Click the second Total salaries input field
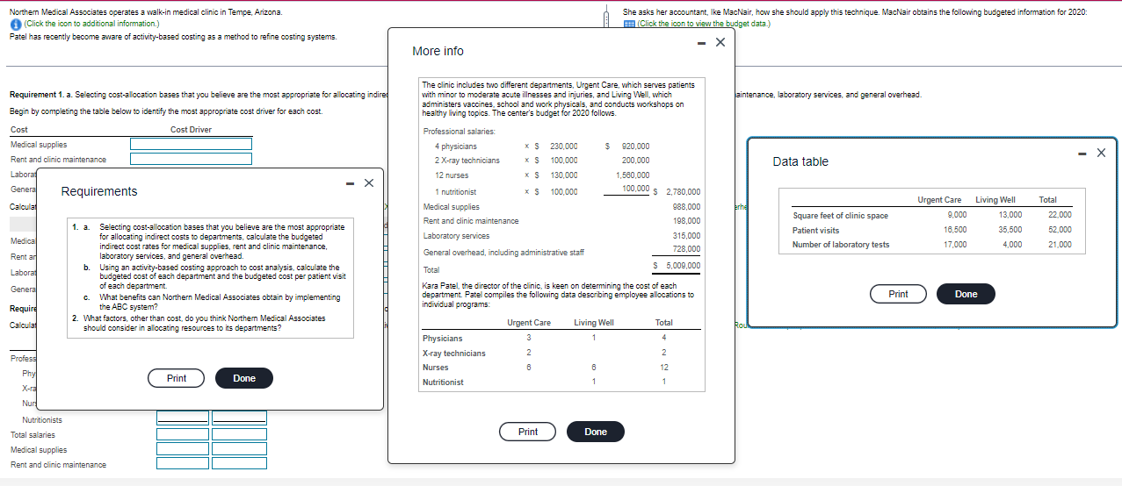 [x=238, y=433]
